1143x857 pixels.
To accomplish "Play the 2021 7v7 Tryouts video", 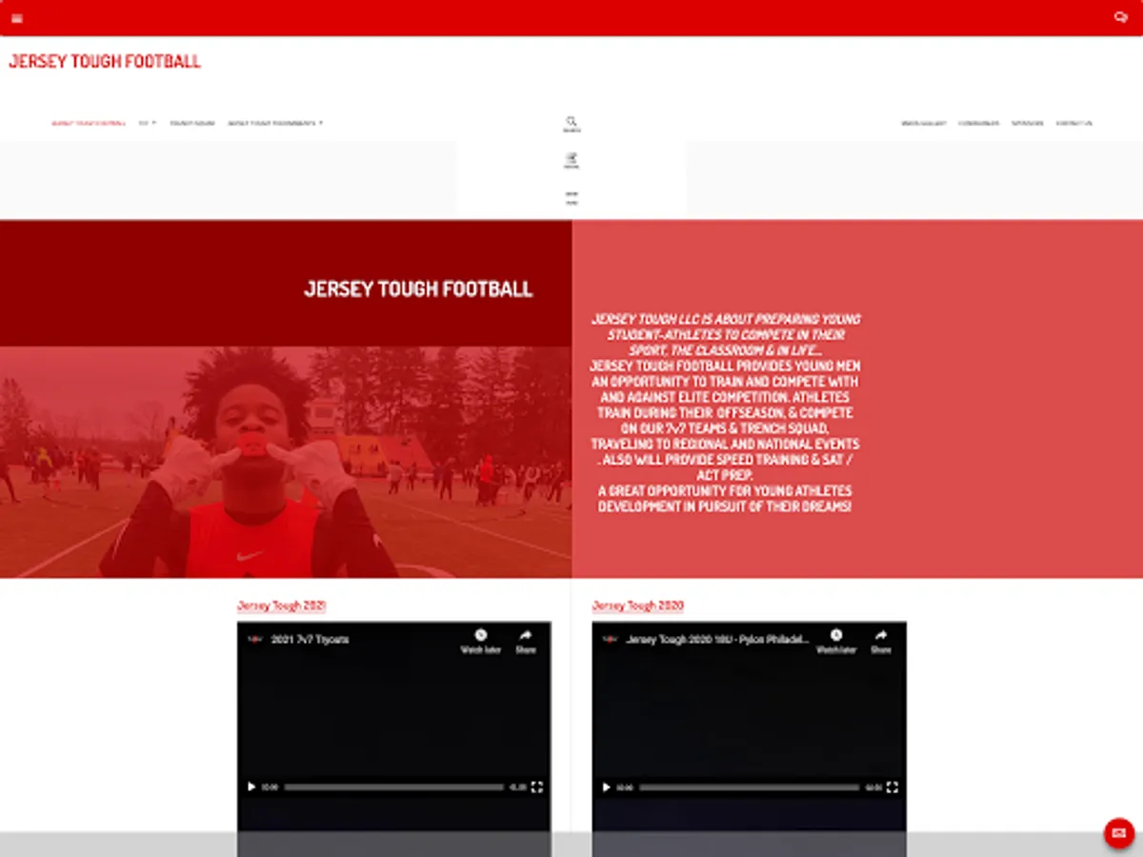I will point(251,787).
